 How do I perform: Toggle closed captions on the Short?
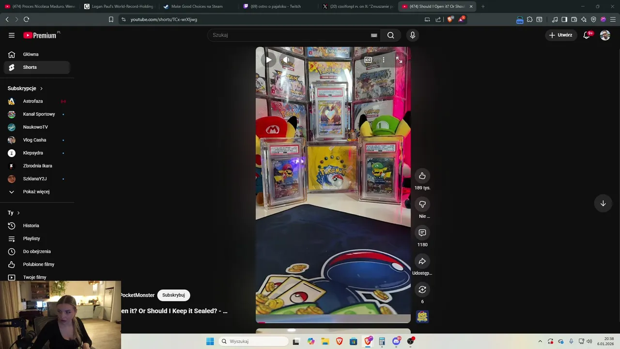368,60
